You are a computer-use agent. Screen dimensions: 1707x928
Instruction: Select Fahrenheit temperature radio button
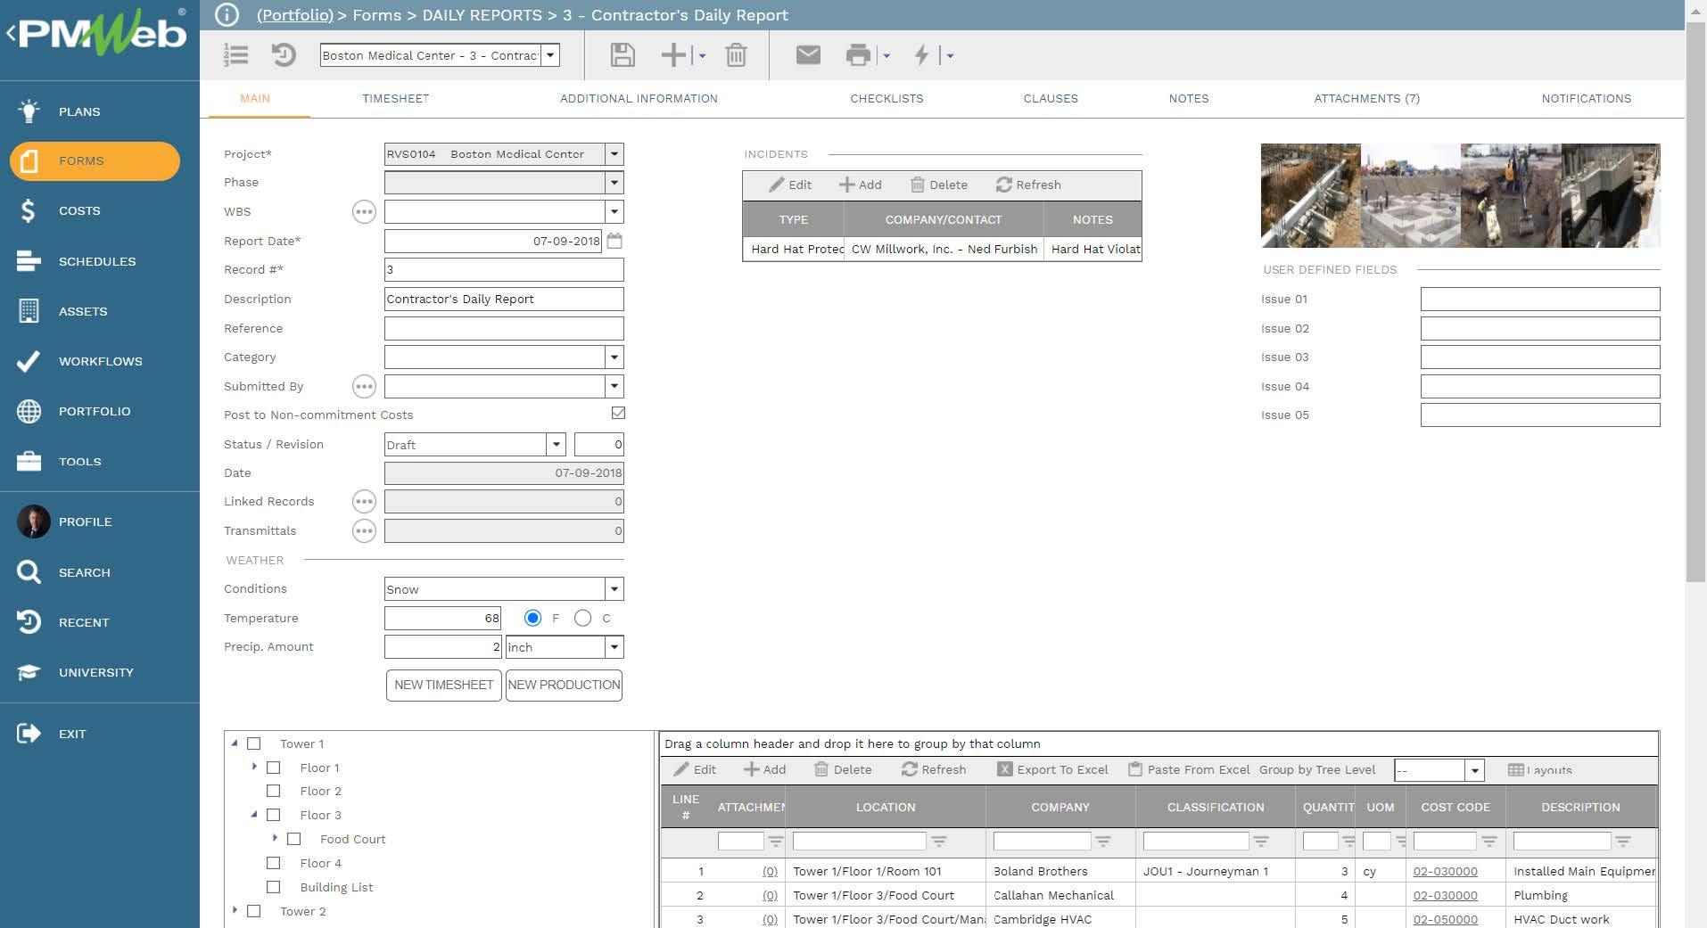click(532, 618)
